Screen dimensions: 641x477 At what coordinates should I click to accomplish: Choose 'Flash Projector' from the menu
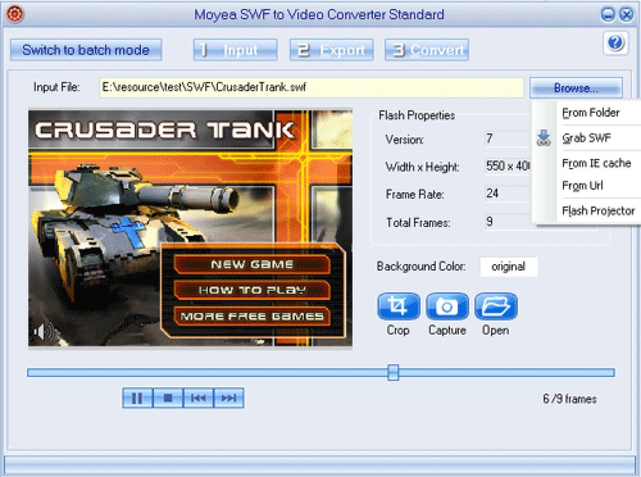(598, 210)
